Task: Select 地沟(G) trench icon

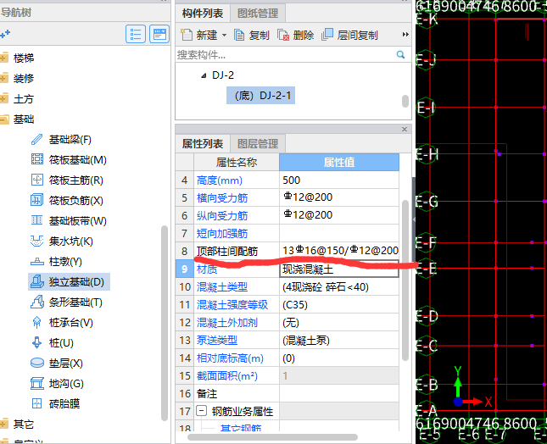Action: coord(36,383)
